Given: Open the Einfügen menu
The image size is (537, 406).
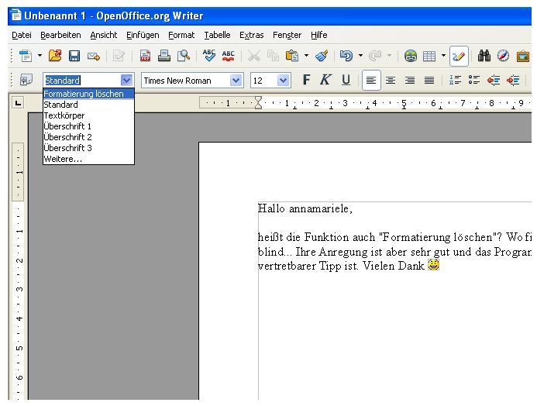Looking at the screenshot, I should pyautogui.click(x=143, y=35).
